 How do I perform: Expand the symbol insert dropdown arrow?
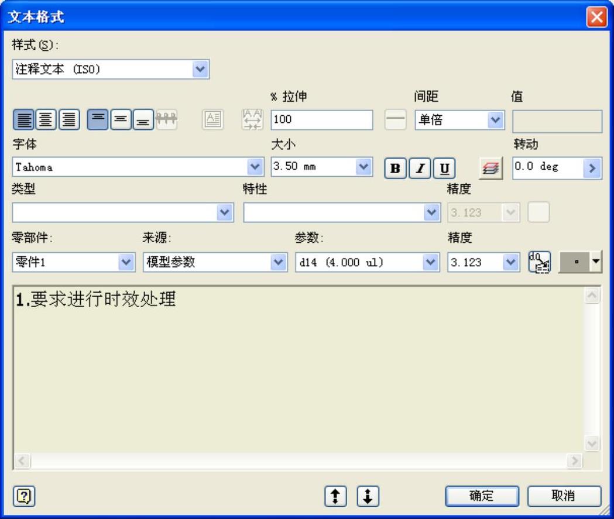596,262
